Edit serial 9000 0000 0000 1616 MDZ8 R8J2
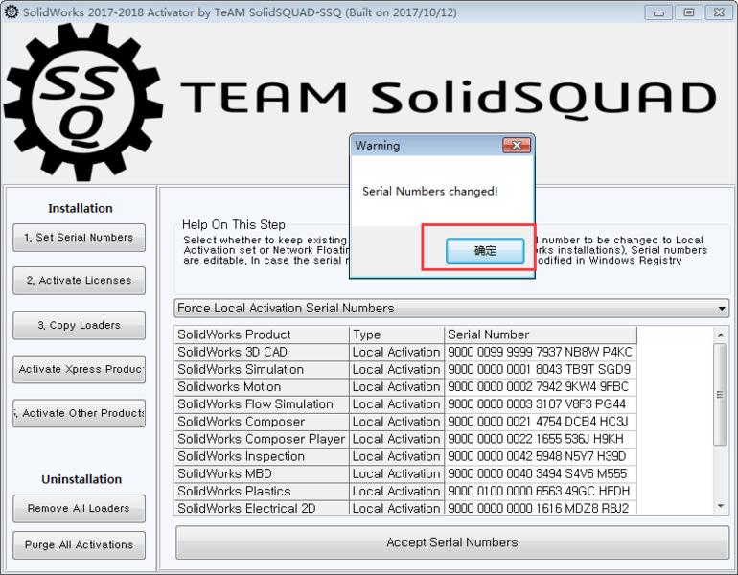Viewport: 738px width, 575px height. [541, 508]
